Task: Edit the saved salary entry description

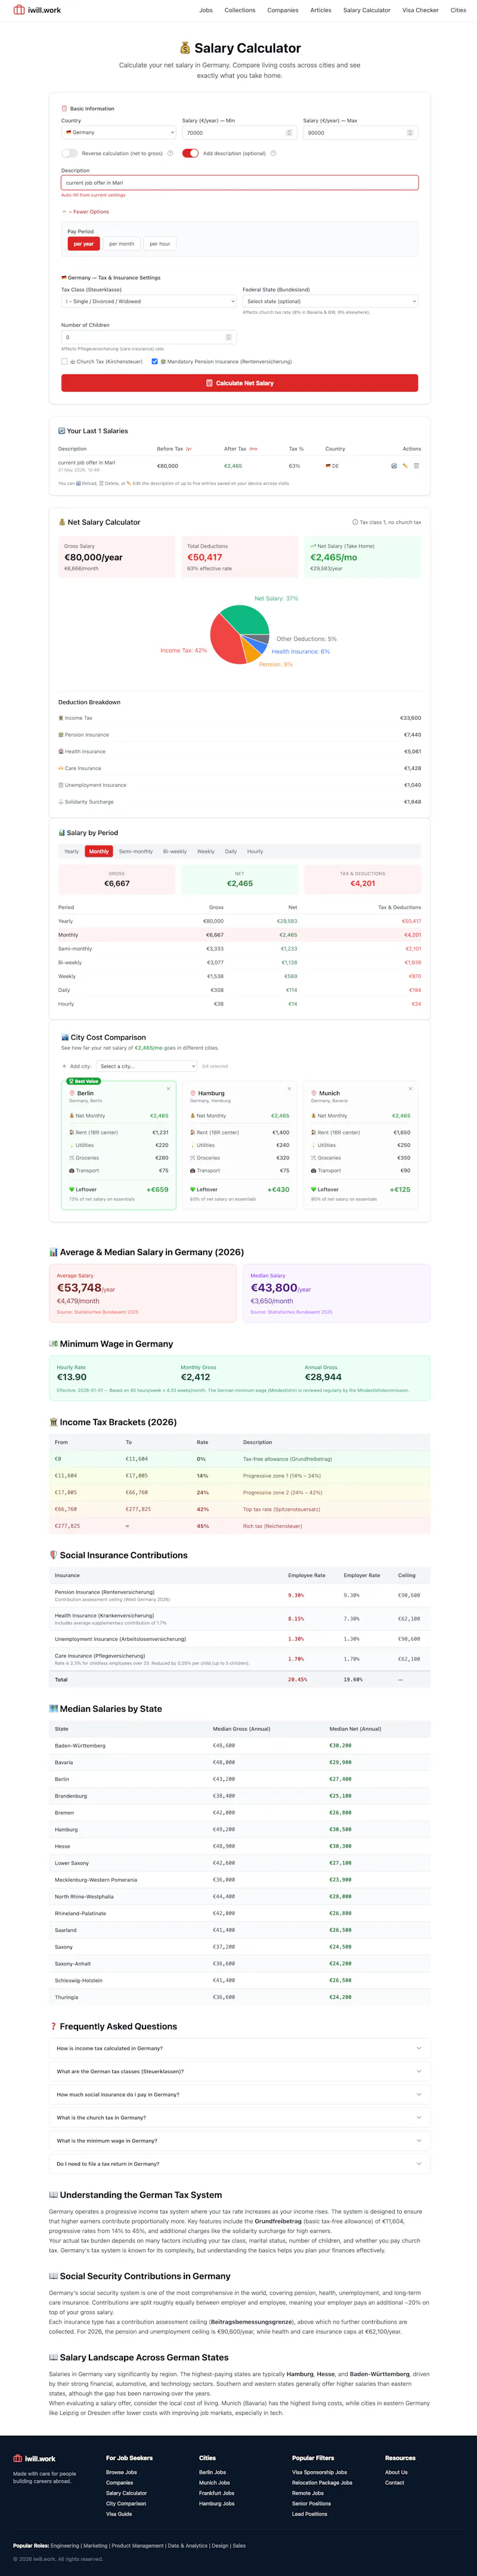Action: (x=405, y=466)
